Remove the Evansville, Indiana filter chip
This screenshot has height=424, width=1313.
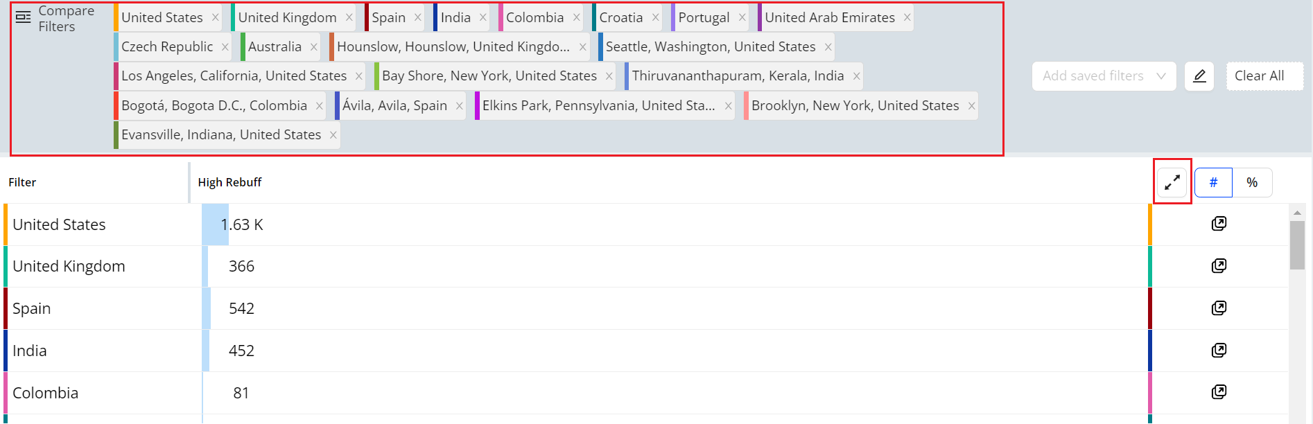click(x=333, y=135)
